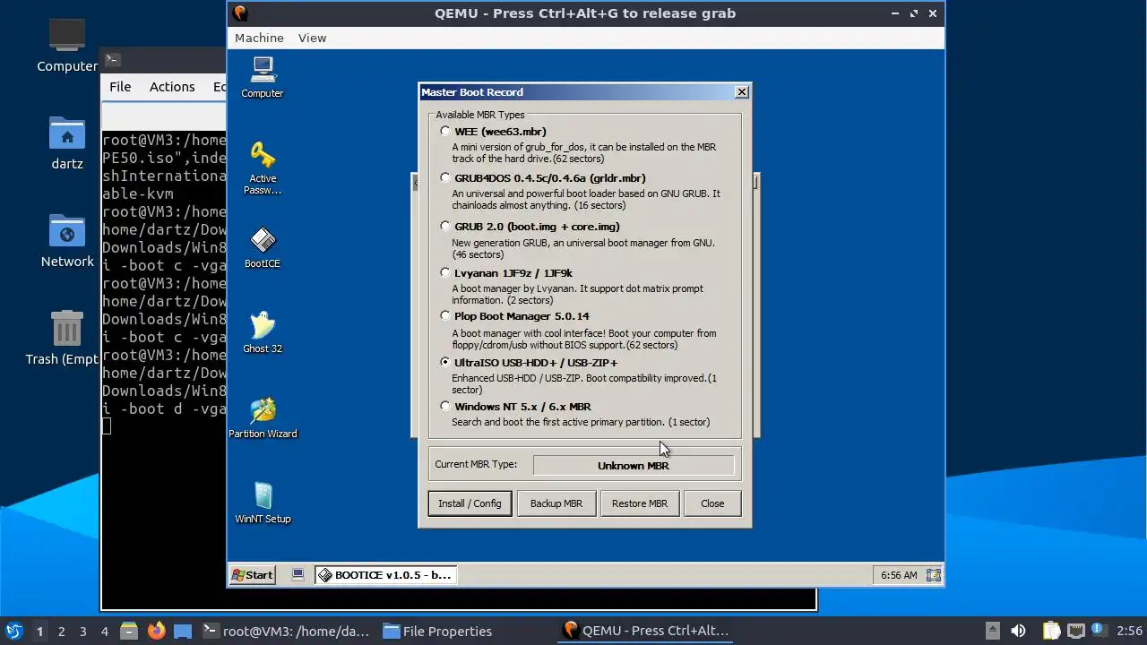Click terminal icon in terminal title bar
Screen dimensions: 1147x645
click(x=112, y=60)
